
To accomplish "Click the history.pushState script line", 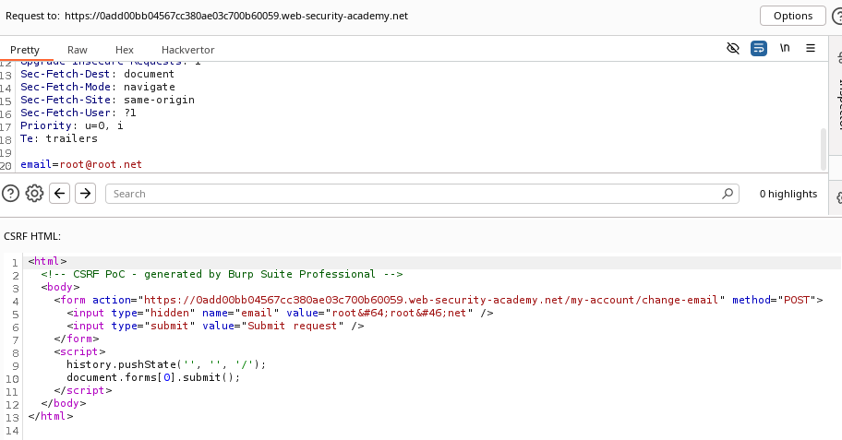I will tap(166, 364).
